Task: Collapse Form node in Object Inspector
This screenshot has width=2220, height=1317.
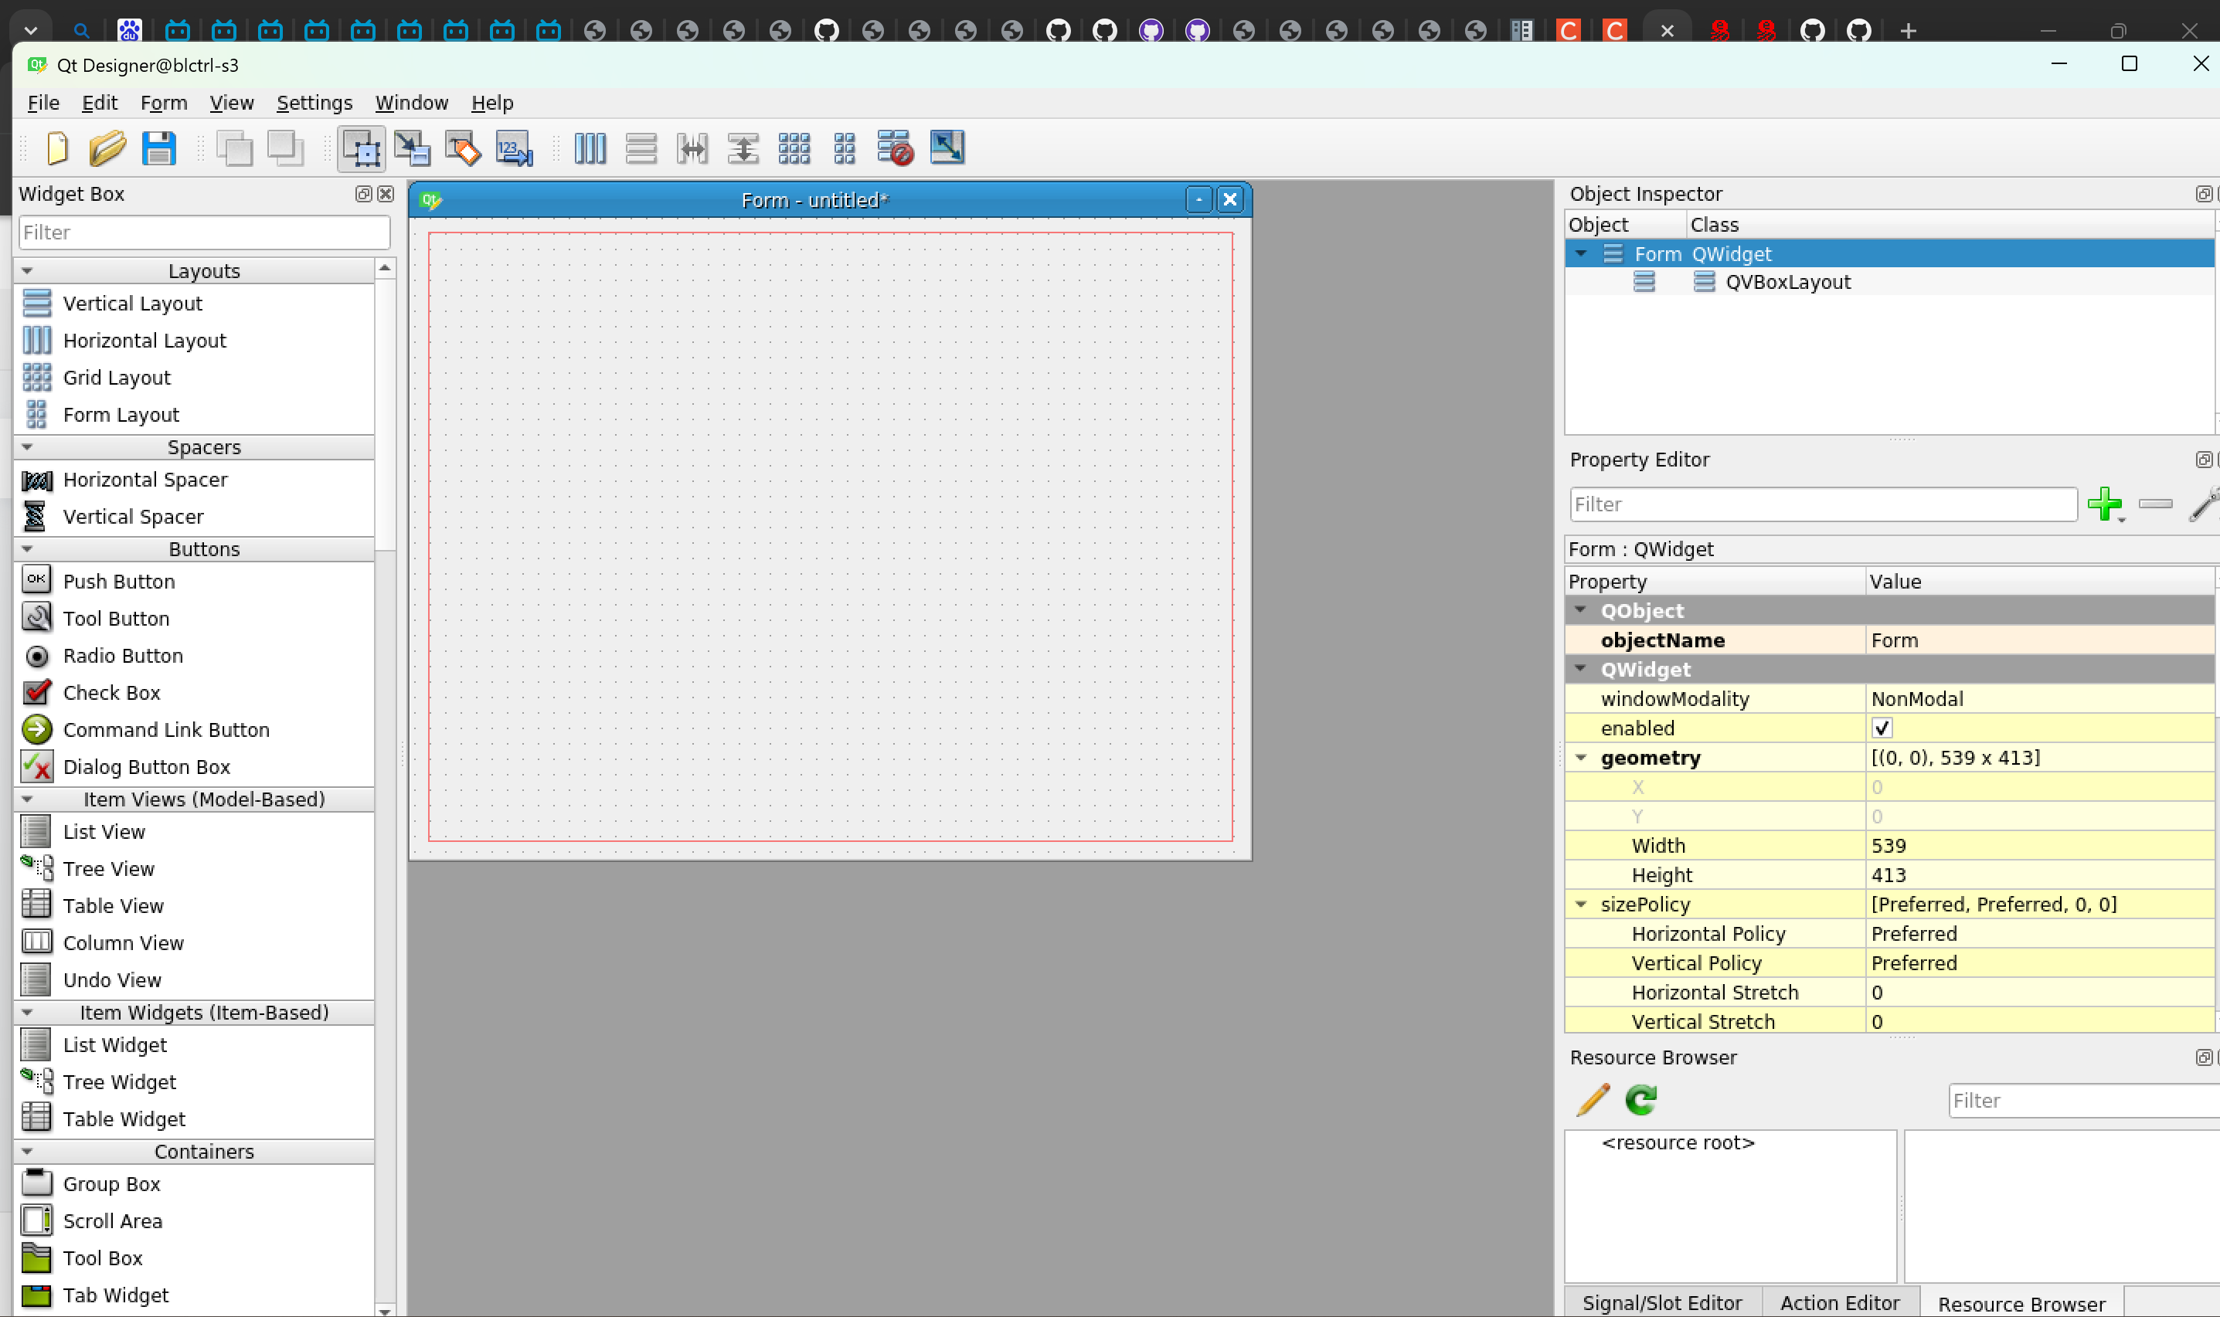Action: [1581, 254]
